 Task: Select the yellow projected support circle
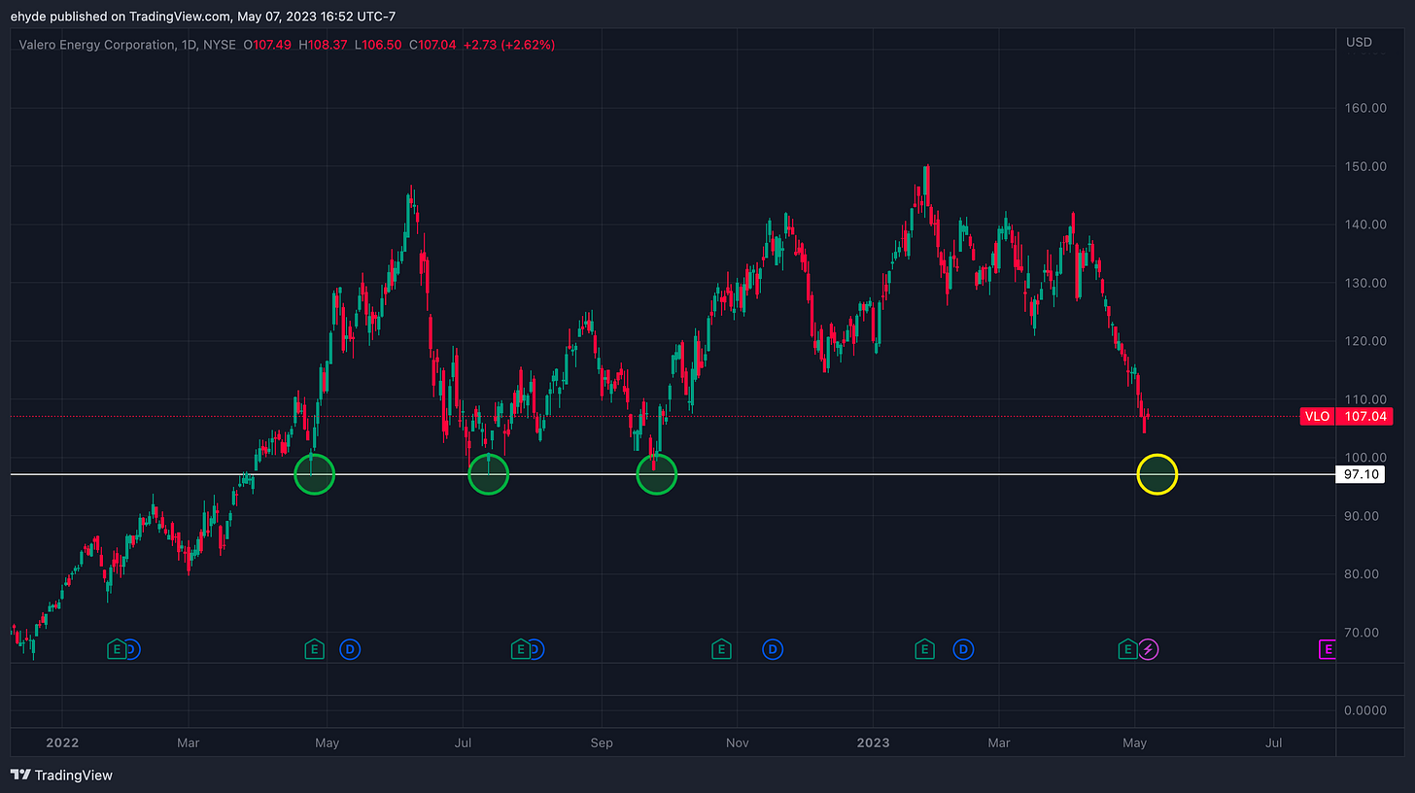point(1157,474)
